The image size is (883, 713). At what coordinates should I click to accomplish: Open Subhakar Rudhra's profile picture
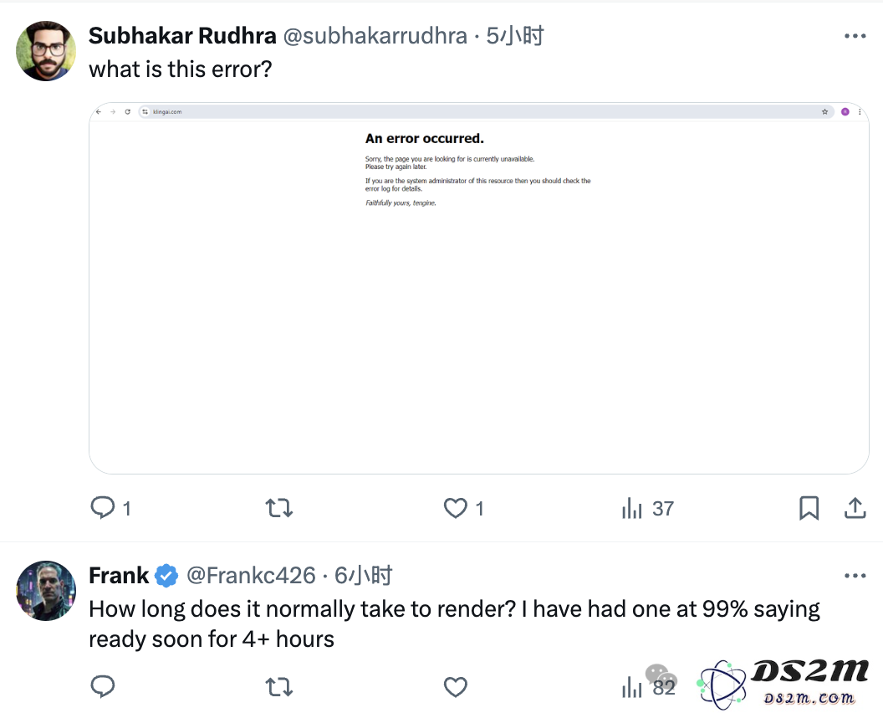coord(46,51)
